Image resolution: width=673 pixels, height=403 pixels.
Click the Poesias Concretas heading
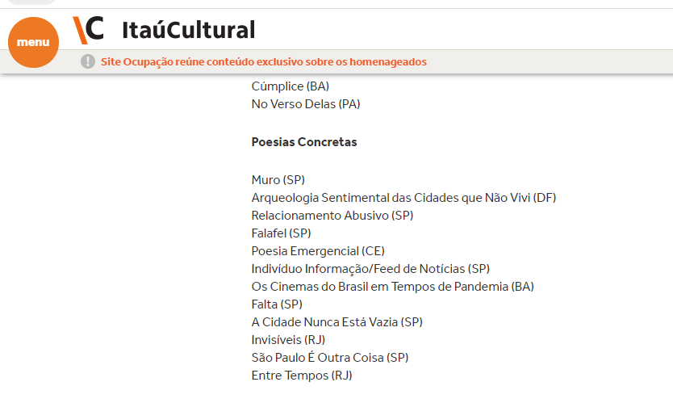[x=304, y=142]
